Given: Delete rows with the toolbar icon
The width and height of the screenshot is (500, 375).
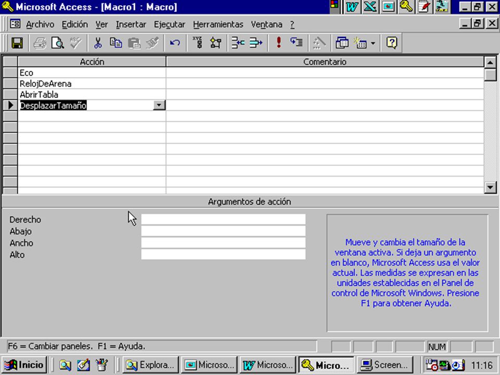Looking at the screenshot, I should (x=256, y=43).
